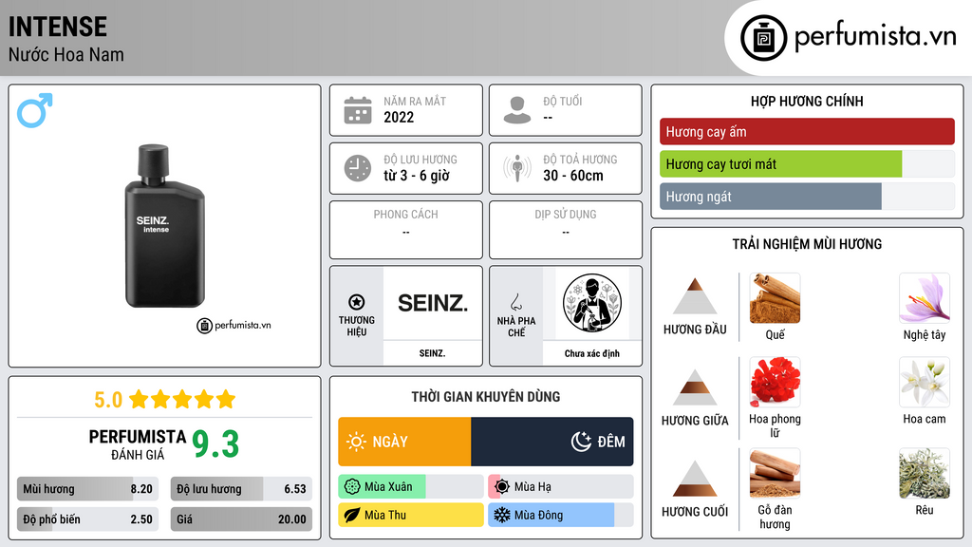Click the Độ lưu hương 6.53 score bar
The height and width of the screenshot is (547, 972).
coord(241,489)
